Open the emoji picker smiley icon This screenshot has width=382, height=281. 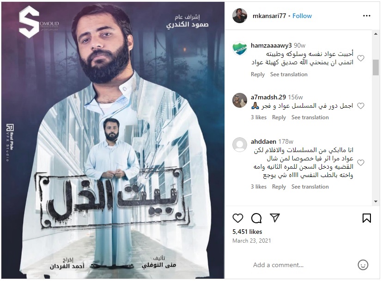pyautogui.click(x=363, y=265)
